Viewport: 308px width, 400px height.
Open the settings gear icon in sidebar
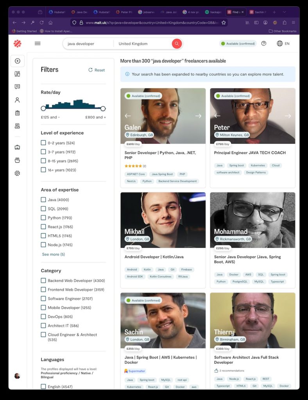[17, 173]
